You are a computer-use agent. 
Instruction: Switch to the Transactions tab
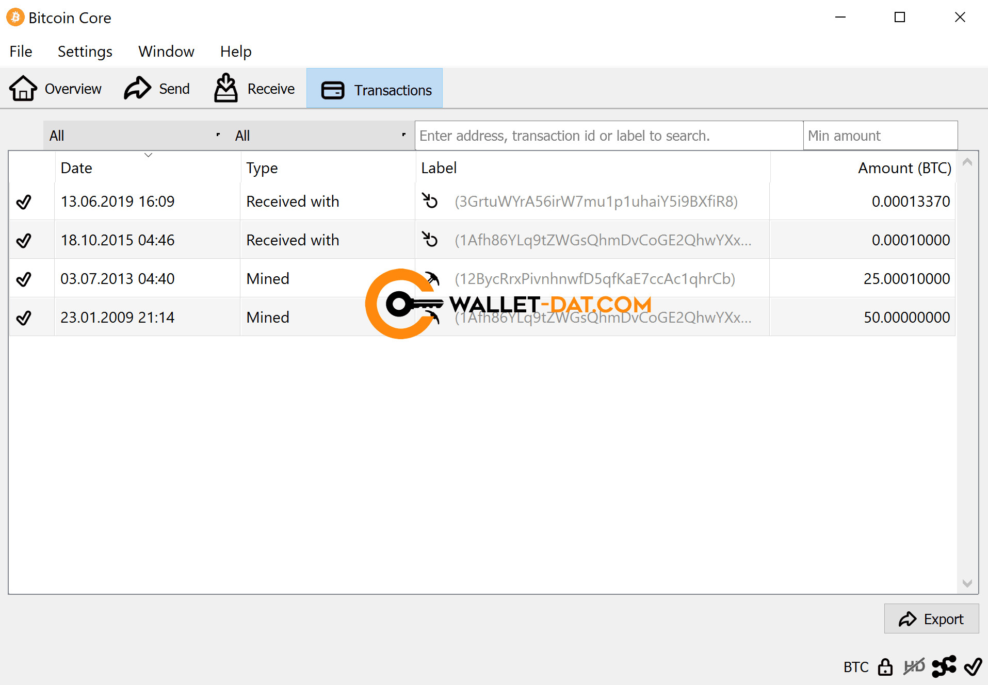[375, 89]
